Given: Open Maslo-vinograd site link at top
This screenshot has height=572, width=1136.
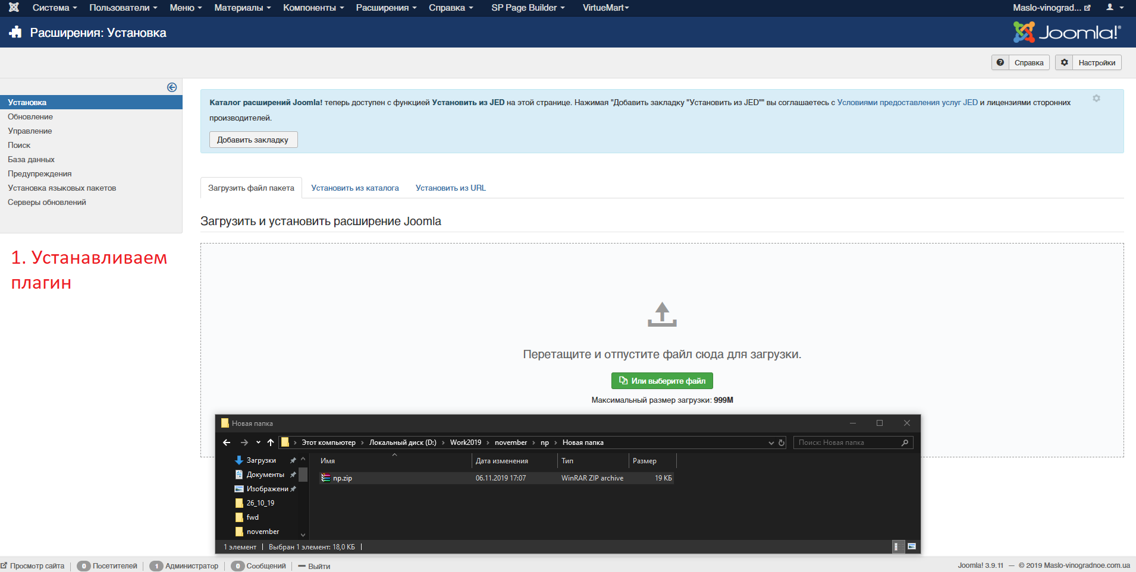Looking at the screenshot, I should (1052, 8).
